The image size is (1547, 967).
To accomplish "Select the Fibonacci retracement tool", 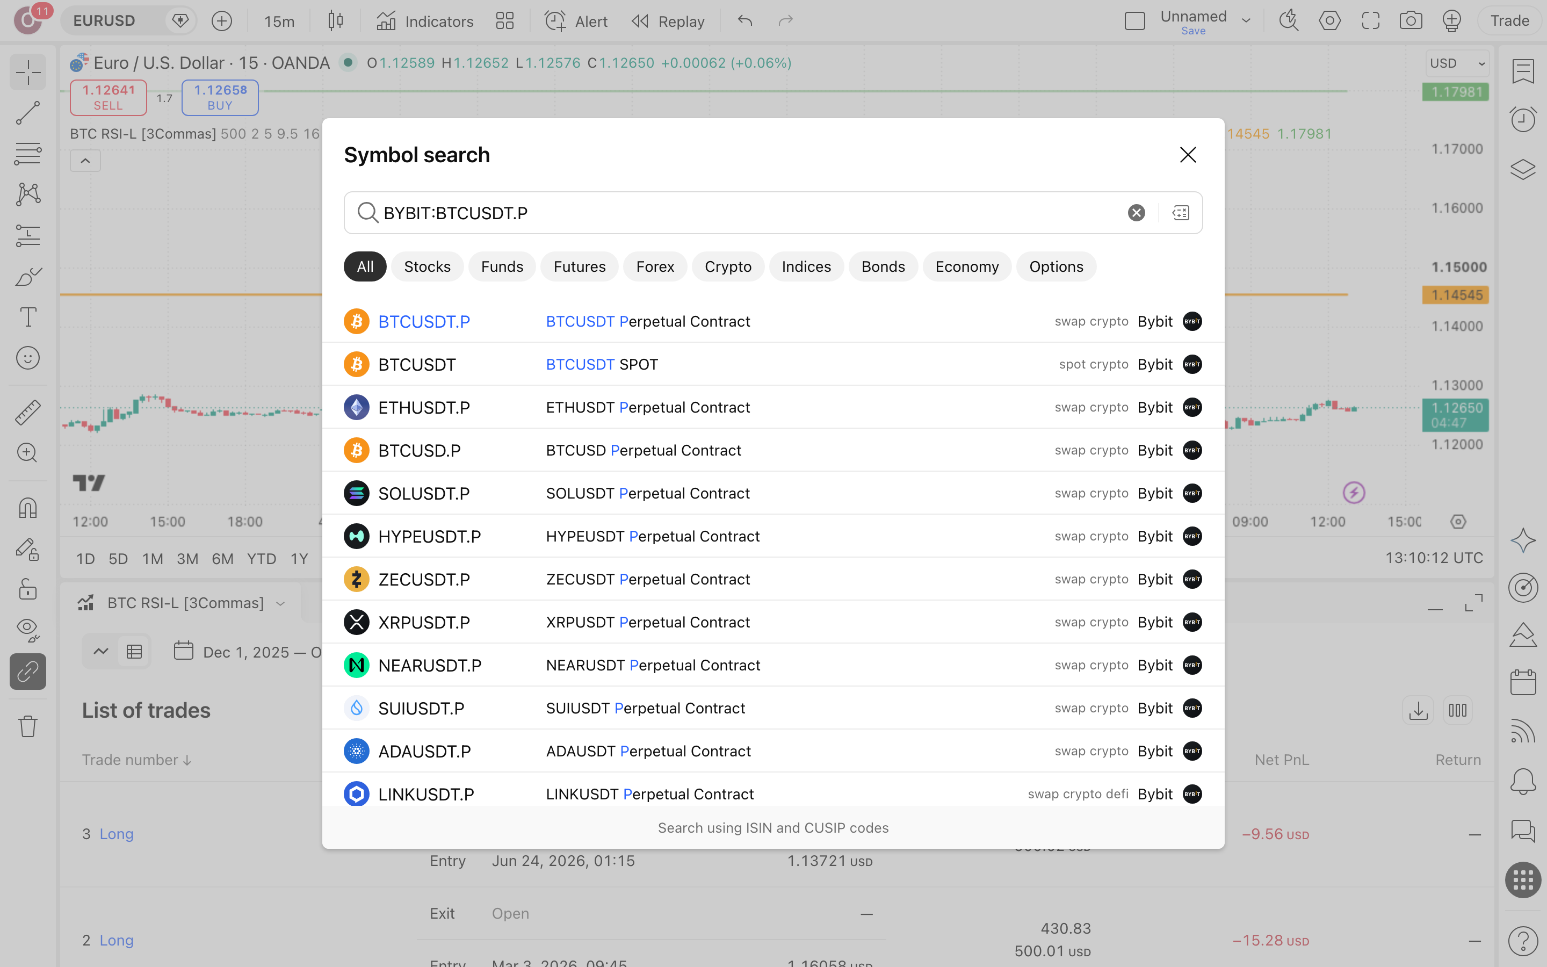I will tap(27, 154).
